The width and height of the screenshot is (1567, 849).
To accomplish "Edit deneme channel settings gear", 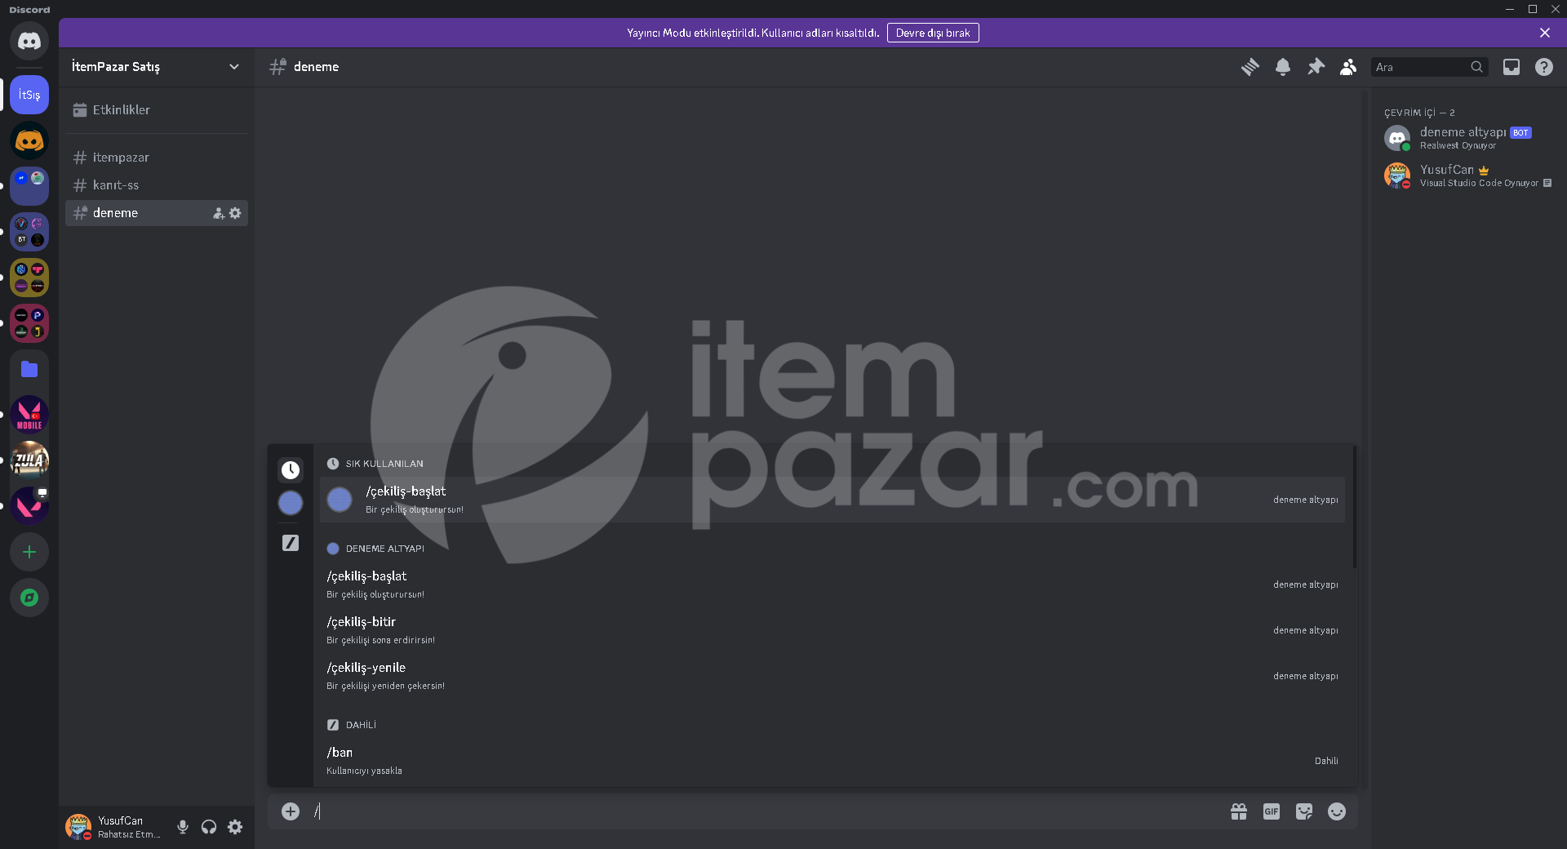I will point(235,213).
